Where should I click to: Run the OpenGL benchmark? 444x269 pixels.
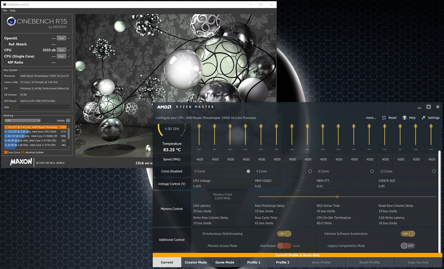coord(62,38)
